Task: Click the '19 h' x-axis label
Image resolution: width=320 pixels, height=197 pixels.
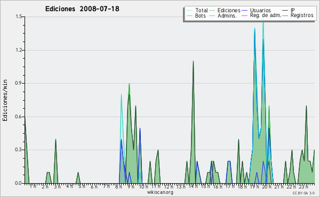Action: [254, 186]
